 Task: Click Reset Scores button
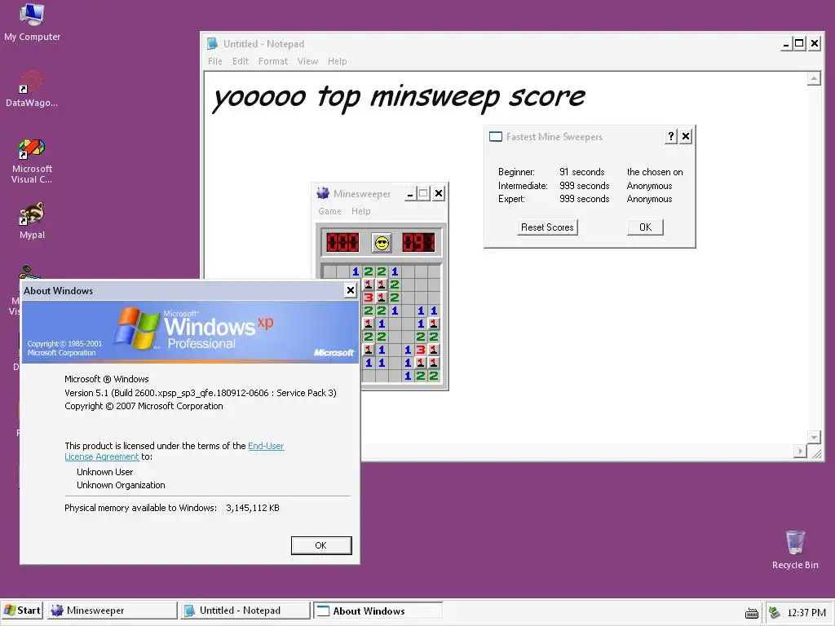point(547,227)
